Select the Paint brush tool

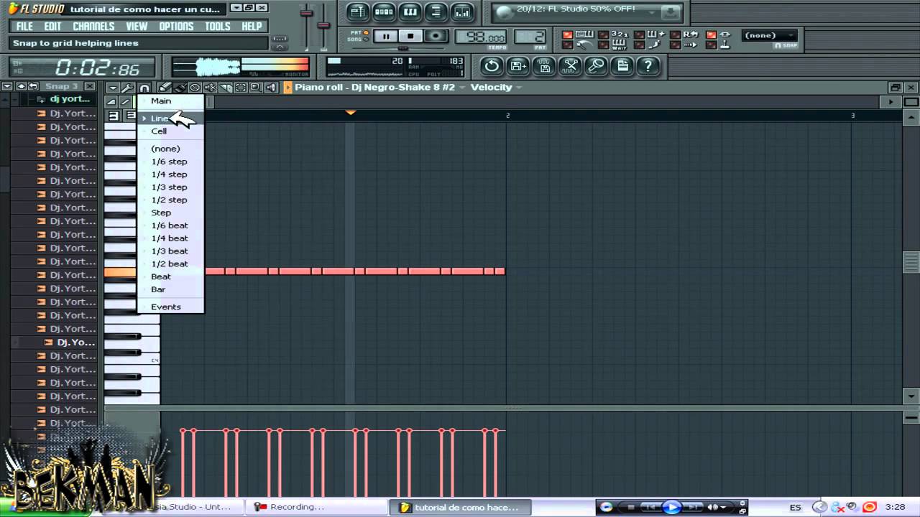[x=180, y=88]
